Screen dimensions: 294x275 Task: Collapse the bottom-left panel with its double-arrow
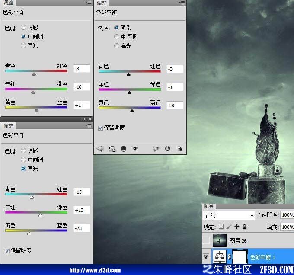[x=84, y=119]
